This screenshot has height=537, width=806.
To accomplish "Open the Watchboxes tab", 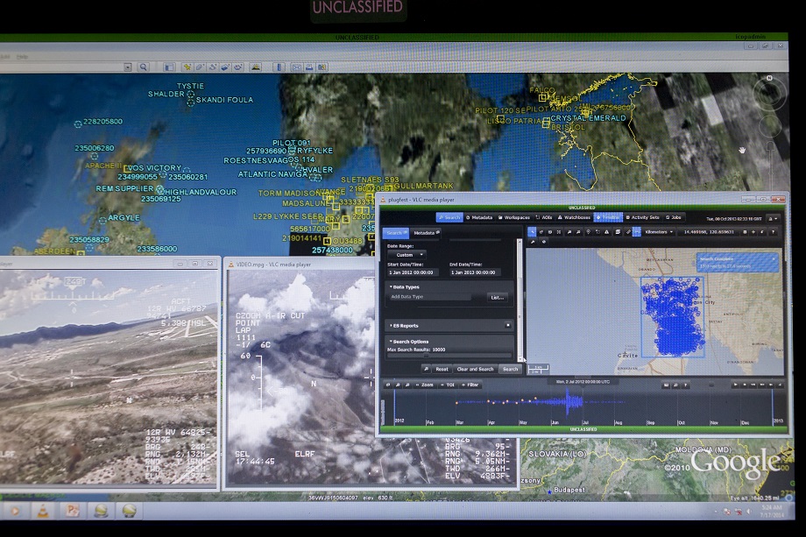I will pos(574,217).
